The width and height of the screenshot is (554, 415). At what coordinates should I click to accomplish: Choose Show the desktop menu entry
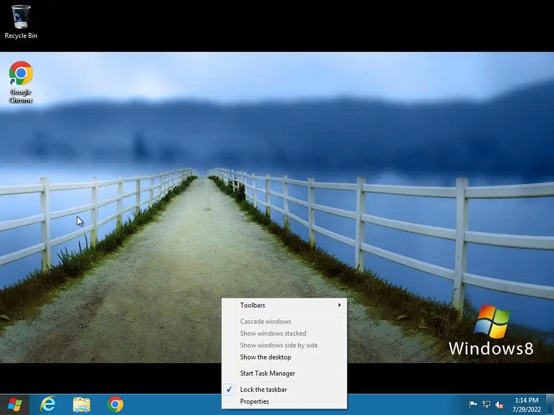click(285, 357)
